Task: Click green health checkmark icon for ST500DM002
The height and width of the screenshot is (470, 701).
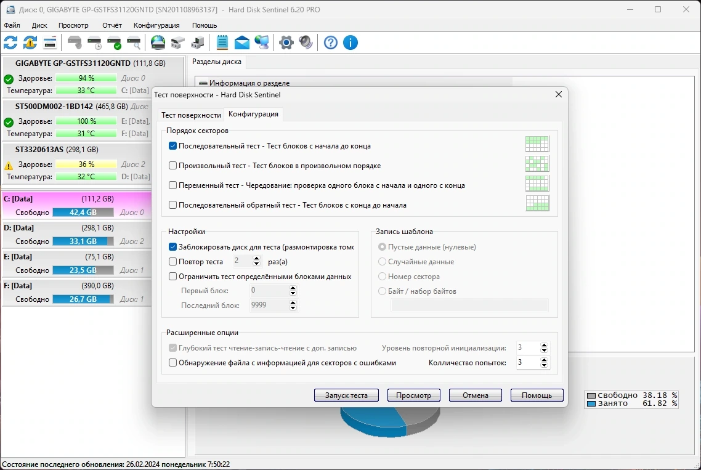Action: (x=9, y=122)
